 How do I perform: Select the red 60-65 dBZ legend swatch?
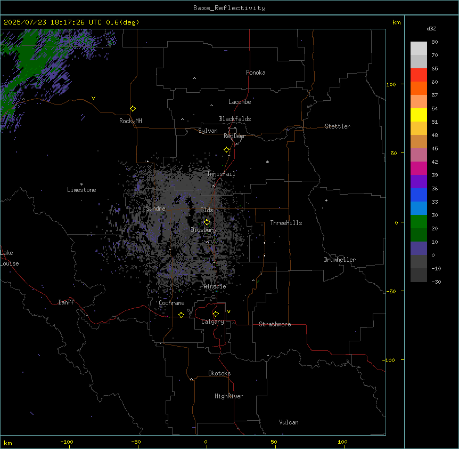(419, 75)
